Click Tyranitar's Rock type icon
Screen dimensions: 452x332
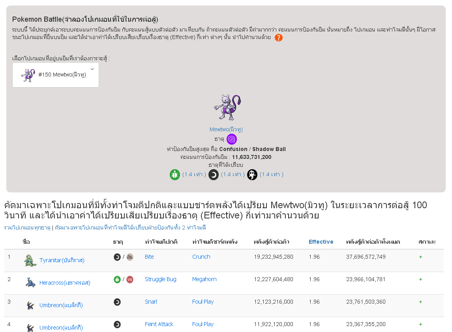[130, 257]
